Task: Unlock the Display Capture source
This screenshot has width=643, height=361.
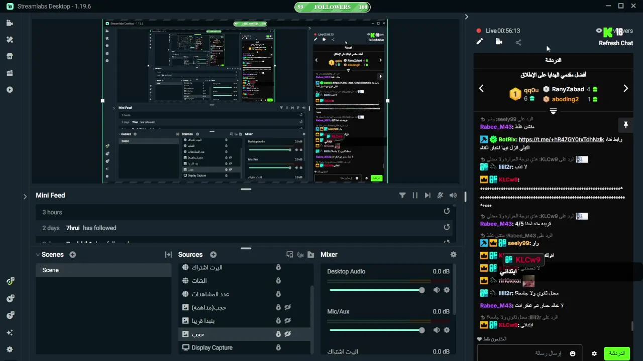Action: (x=278, y=347)
